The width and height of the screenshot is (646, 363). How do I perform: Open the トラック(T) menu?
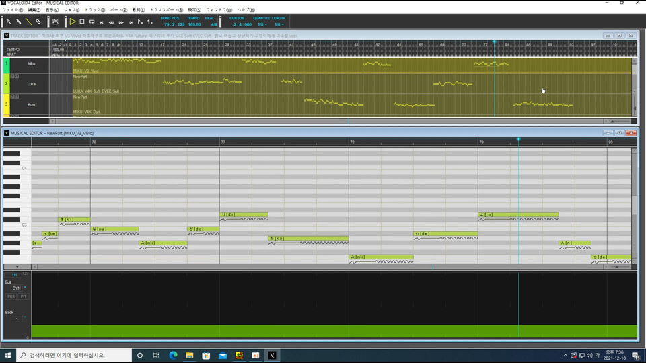coord(94,10)
